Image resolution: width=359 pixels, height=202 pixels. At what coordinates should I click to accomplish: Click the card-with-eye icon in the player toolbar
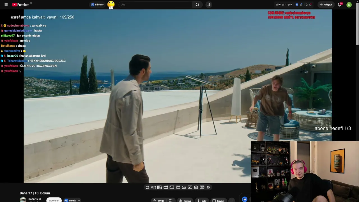coord(160,187)
